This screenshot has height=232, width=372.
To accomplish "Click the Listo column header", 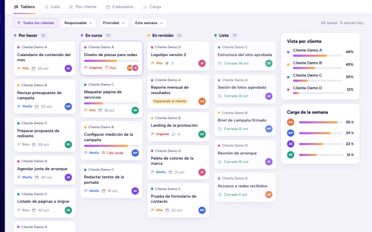I will [226, 35].
